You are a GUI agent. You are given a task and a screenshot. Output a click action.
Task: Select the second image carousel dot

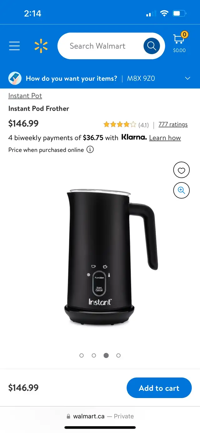[x=94, y=356]
